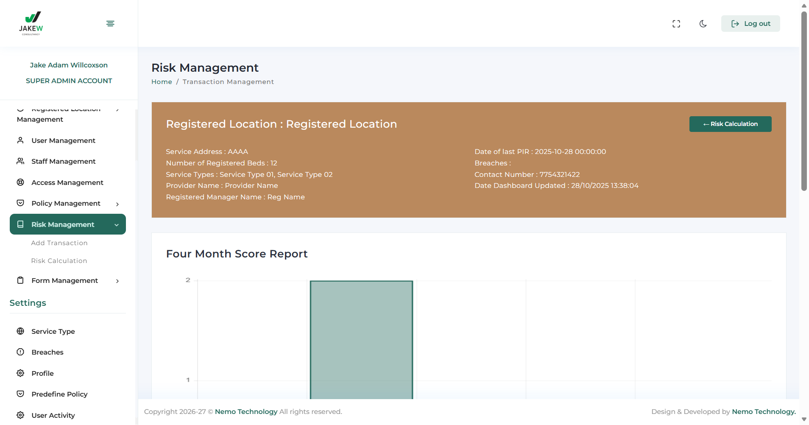Viewport: 809px width, 425px height.
Task: Click the Predefine Policy shield icon
Action: pyautogui.click(x=20, y=394)
